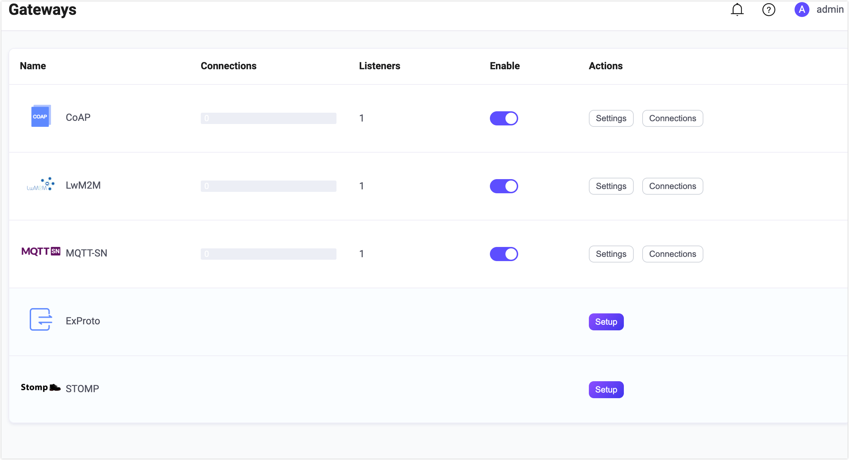849x460 pixels.
Task: Click the CoAP connections progress bar
Action: tap(268, 118)
